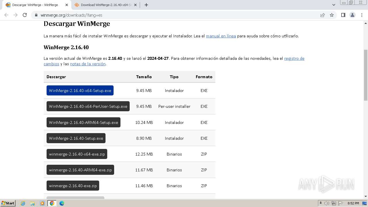Open the Windows Start menu
The height and width of the screenshot is (207, 368).
pyautogui.click(x=8, y=203)
